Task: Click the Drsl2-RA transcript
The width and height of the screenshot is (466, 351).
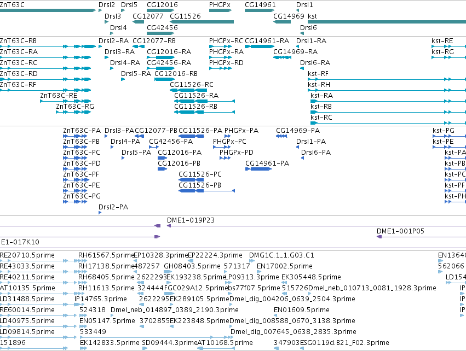Action: 113,40
